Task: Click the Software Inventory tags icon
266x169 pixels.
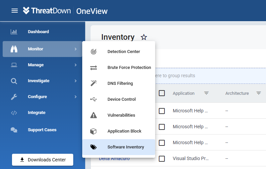Action: 94,147
